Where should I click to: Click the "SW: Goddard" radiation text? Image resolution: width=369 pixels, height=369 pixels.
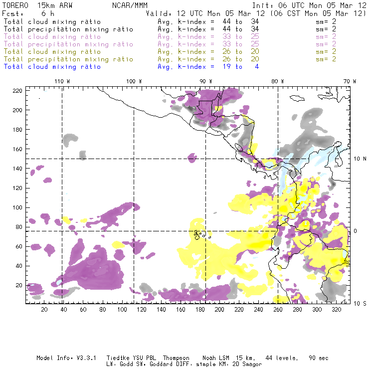pyautogui.click(x=154, y=364)
